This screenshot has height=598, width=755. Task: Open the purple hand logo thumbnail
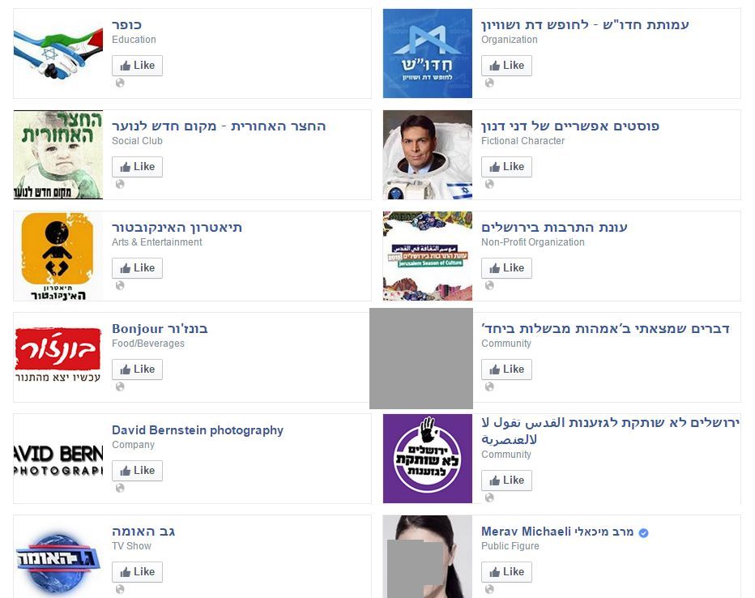pyautogui.click(x=428, y=459)
